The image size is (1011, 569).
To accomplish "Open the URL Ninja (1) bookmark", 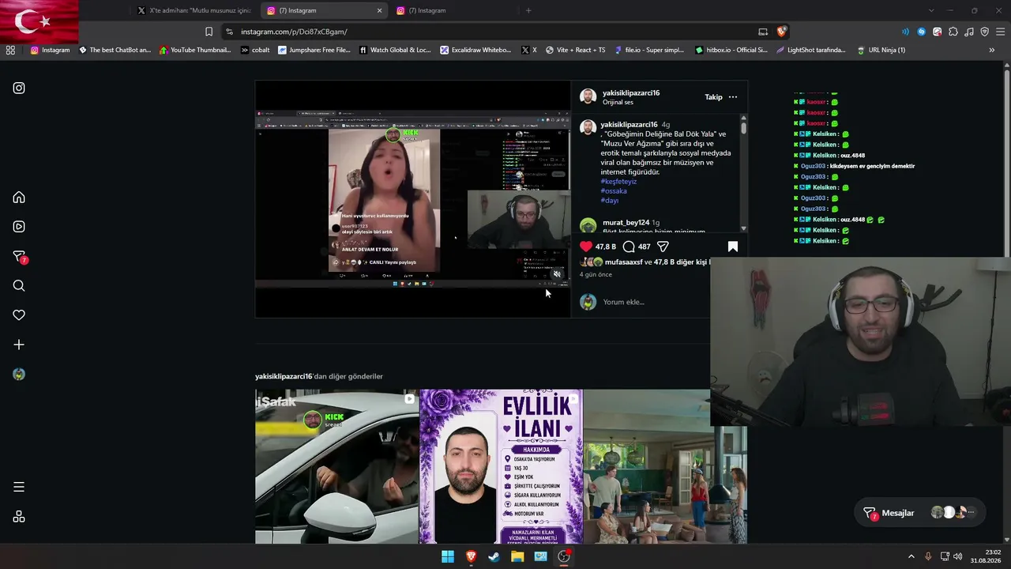I will [881, 50].
